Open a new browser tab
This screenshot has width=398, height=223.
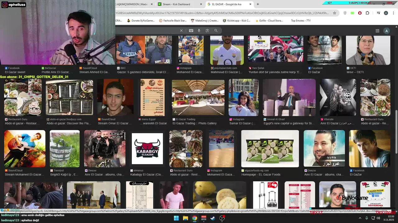tap(258, 4)
